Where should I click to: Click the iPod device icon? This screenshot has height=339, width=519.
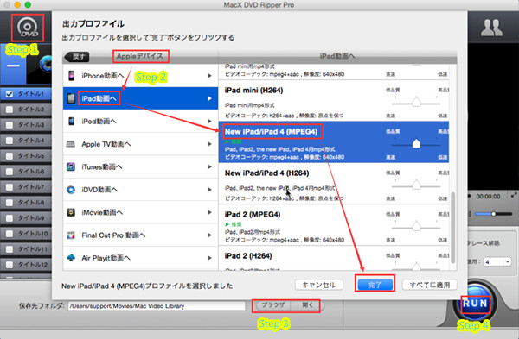pyautogui.click(x=71, y=121)
